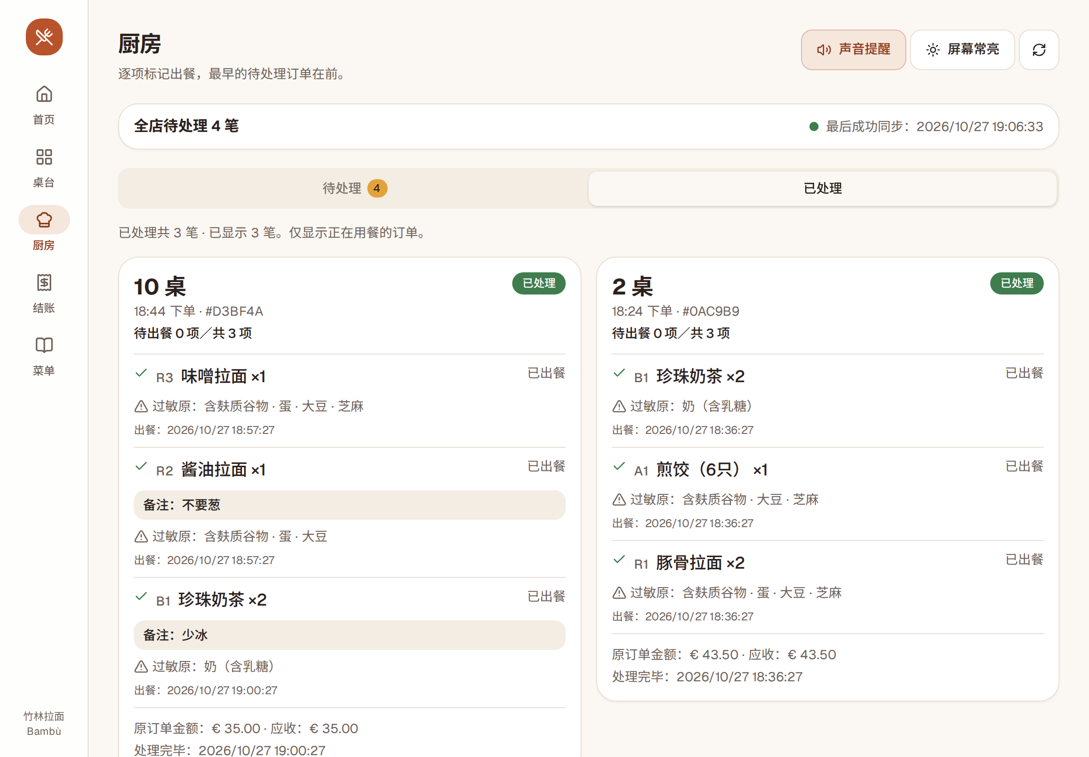Click 处理完毕 2026/10/27 18:36:27 line
1089x757 pixels.
pos(707,677)
